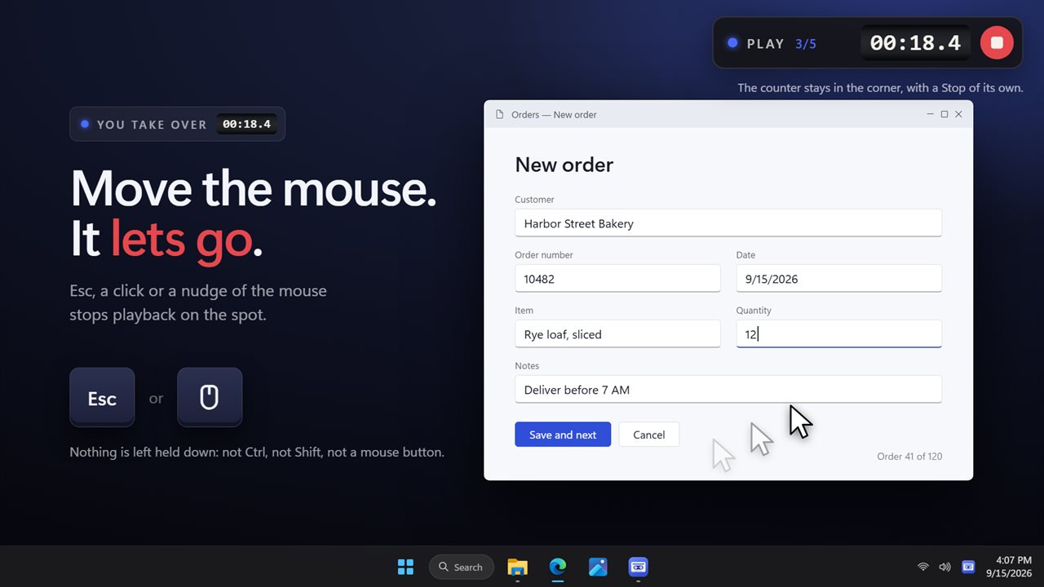Viewport: 1044px width, 587px height.
Task: Focus the Customer field Harbor Street Bakery
Action: [x=728, y=223]
